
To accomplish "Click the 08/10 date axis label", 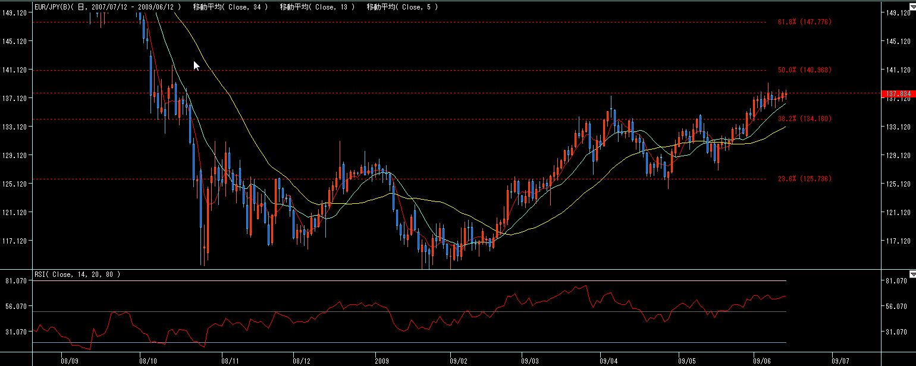I will (147, 360).
